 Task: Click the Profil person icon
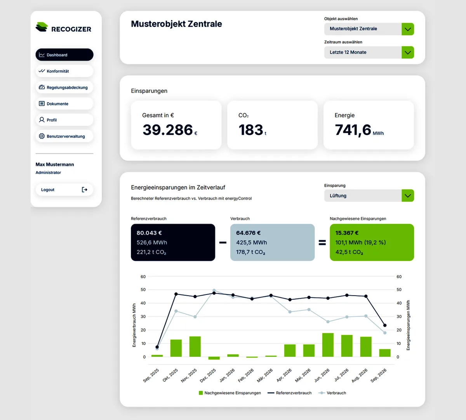click(42, 120)
